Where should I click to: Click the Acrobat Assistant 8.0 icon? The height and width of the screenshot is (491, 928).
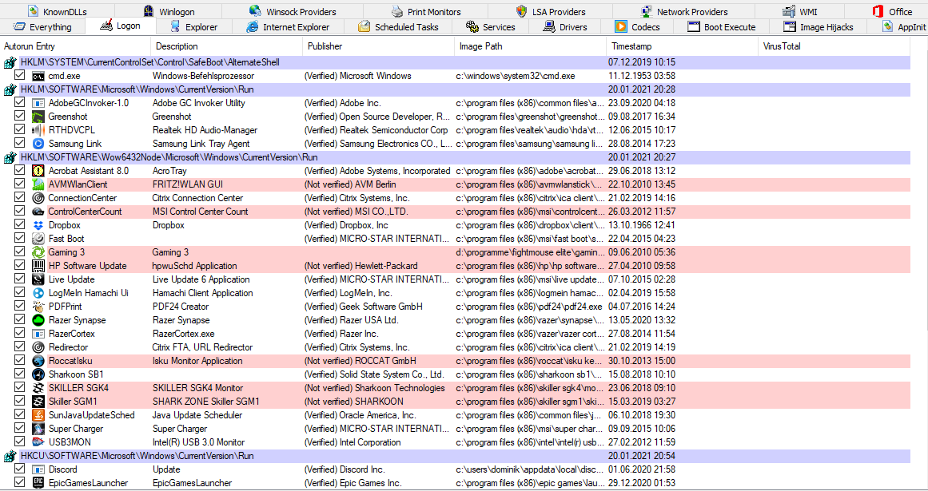38,171
